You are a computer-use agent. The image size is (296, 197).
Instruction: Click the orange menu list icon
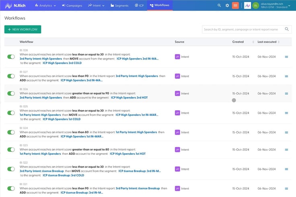pyautogui.click(x=235, y=6)
